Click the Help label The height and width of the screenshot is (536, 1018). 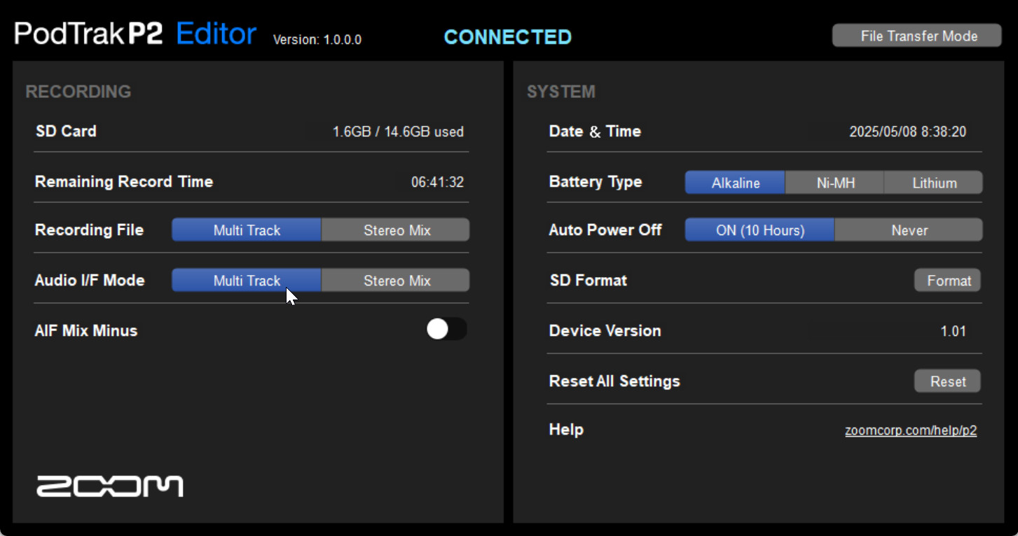pyautogui.click(x=566, y=429)
